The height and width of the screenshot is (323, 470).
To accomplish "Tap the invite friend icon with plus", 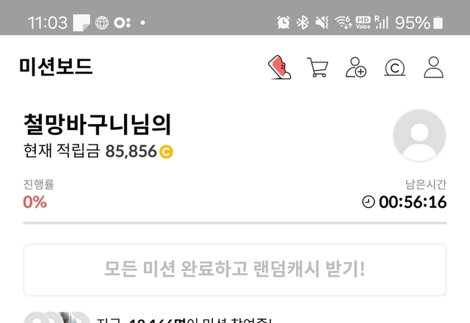I will pyautogui.click(x=356, y=67).
